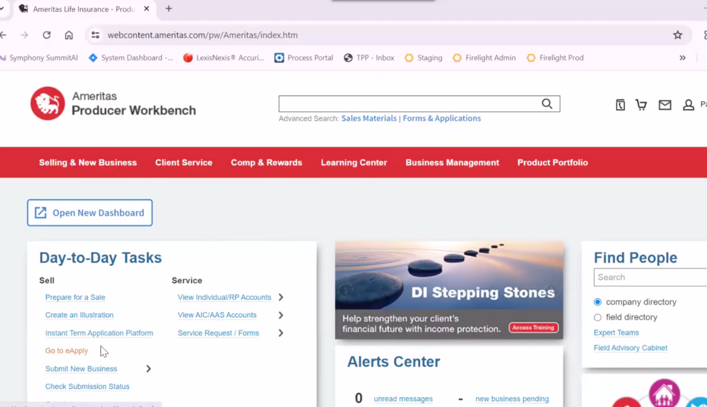Open the clipboard icon in header
This screenshot has width=707, height=407.
point(620,105)
